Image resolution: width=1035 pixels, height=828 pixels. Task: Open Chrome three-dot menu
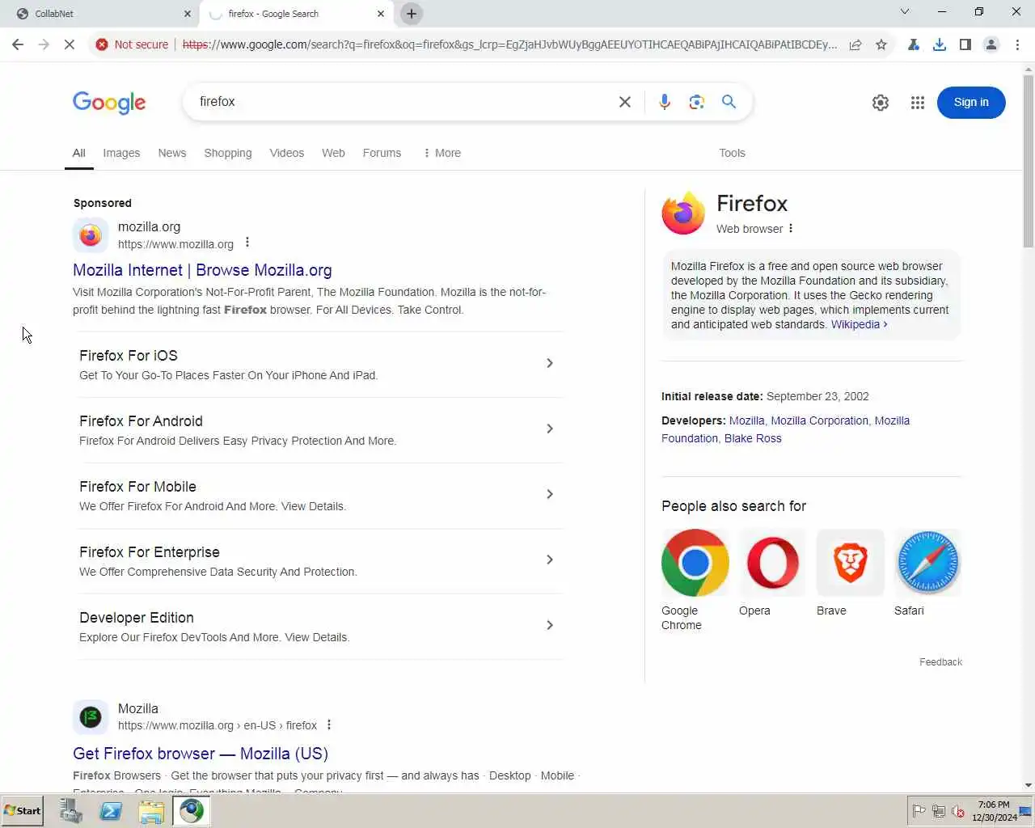[x=1018, y=44]
